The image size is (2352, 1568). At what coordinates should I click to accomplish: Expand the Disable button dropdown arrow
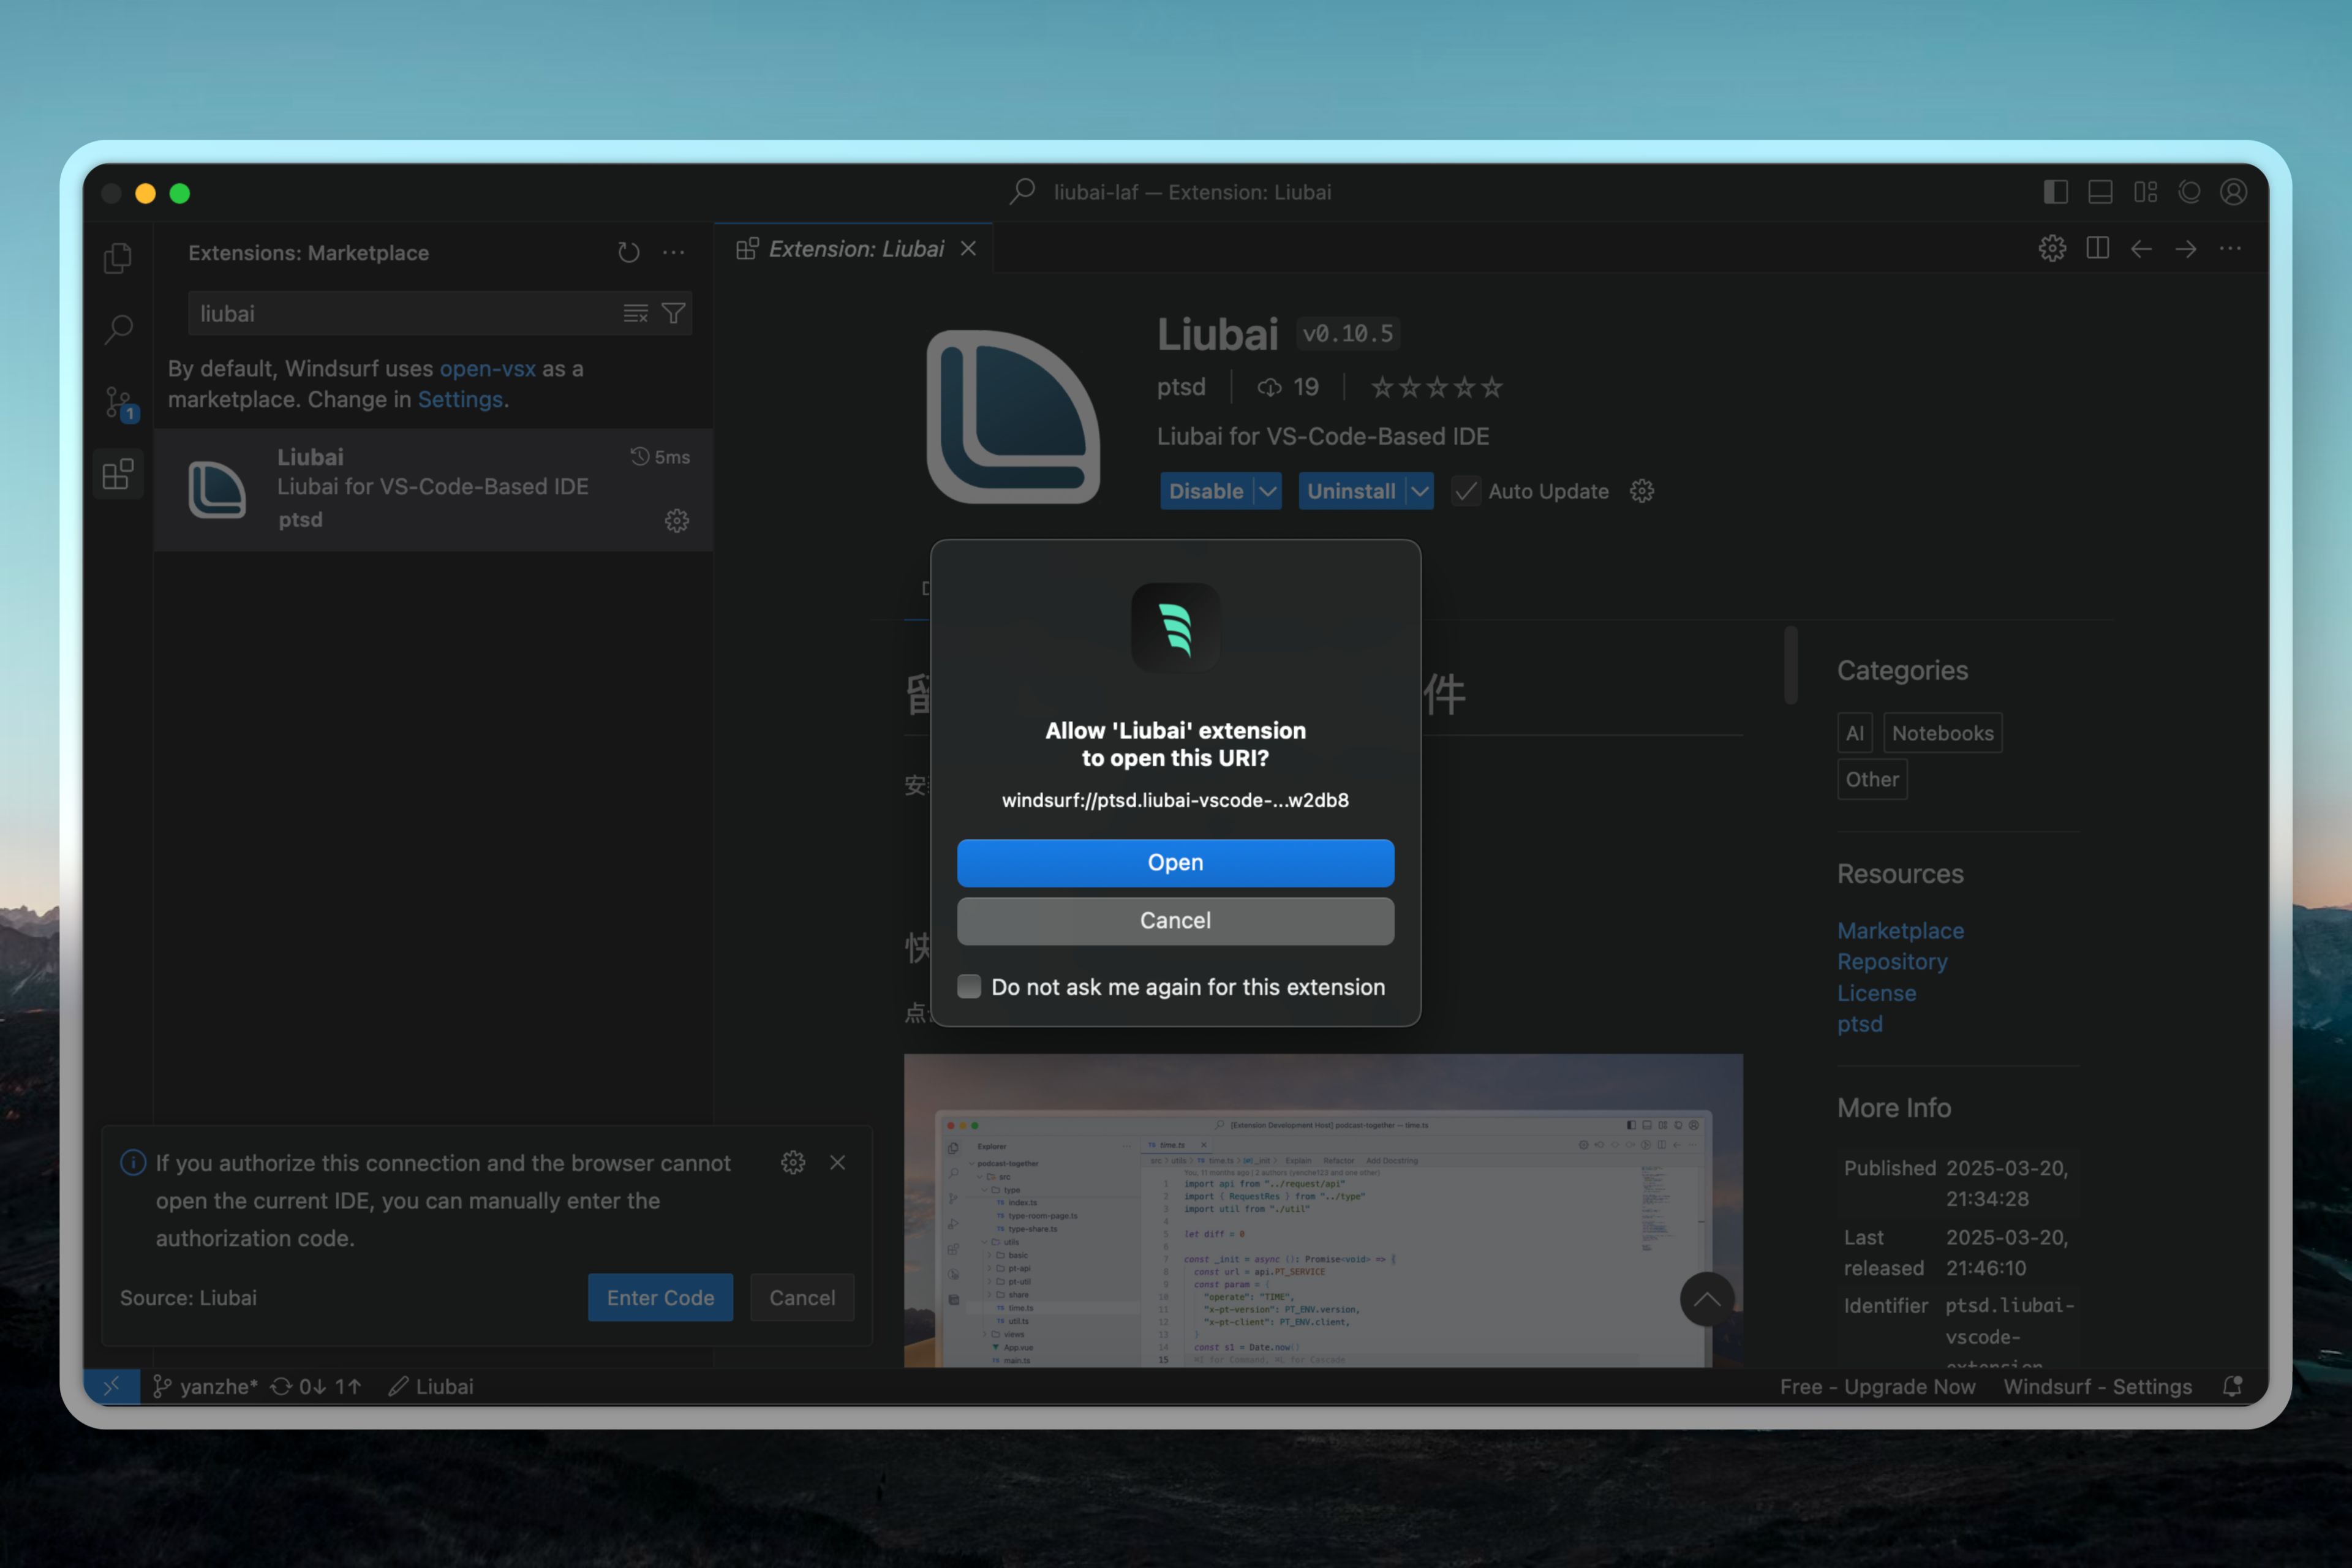1268,491
